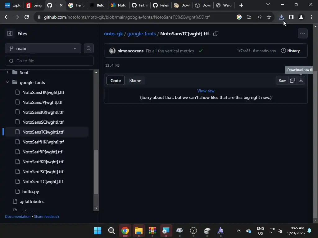Click the green commit status checkmark
Viewport: 318px width, 238px height.
point(201,51)
